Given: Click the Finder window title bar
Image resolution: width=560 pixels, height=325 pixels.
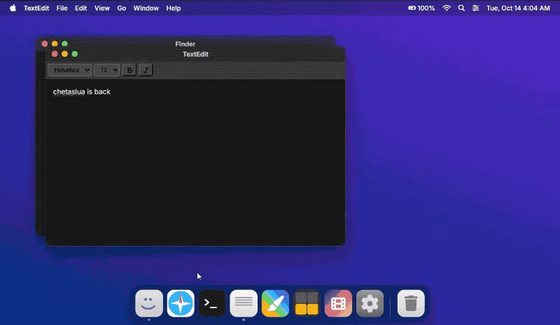Looking at the screenshot, I should 185,42.
